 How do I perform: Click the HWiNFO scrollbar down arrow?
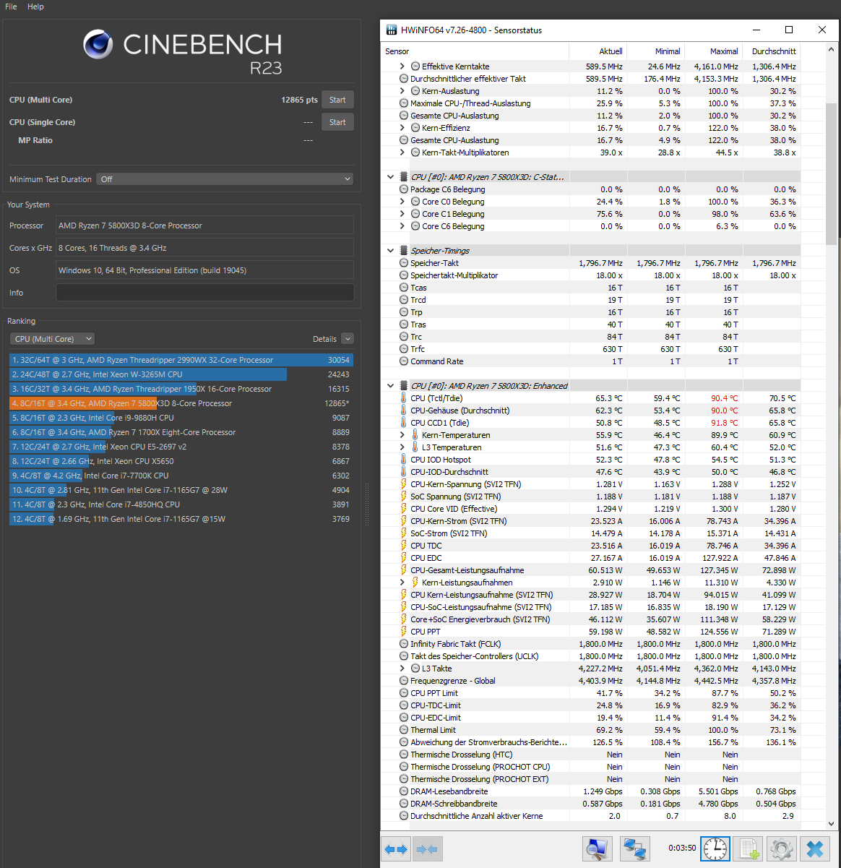[831, 823]
